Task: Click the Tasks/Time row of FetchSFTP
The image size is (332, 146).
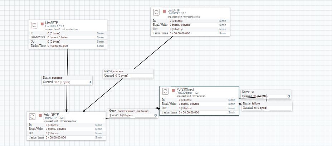Action: tap(66, 137)
